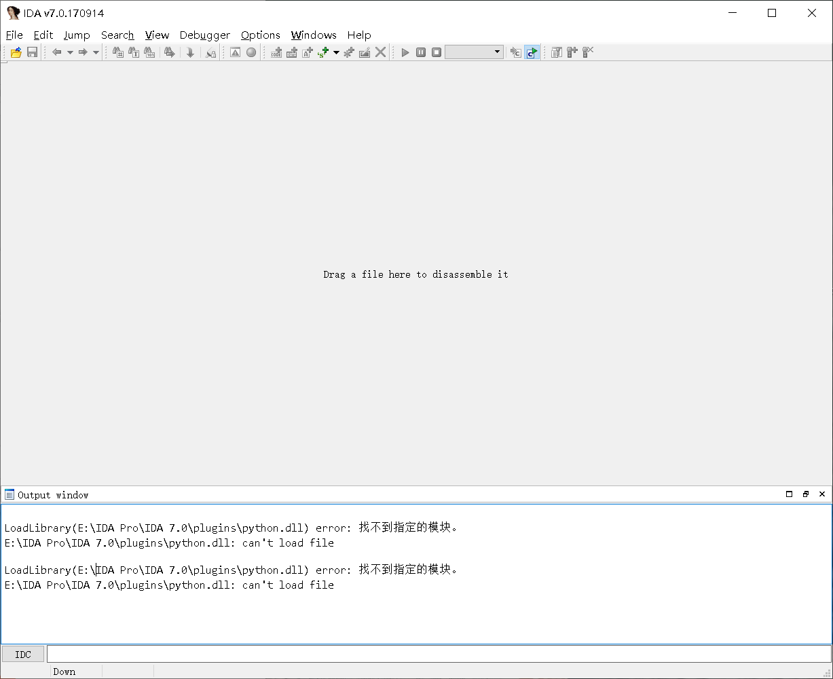Click the X undefine toolbar icon
This screenshot has height=679, width=833.
380,52
